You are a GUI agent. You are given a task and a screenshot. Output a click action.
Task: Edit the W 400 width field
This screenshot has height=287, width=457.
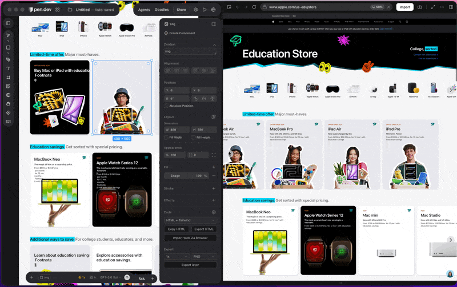[177, 130]
